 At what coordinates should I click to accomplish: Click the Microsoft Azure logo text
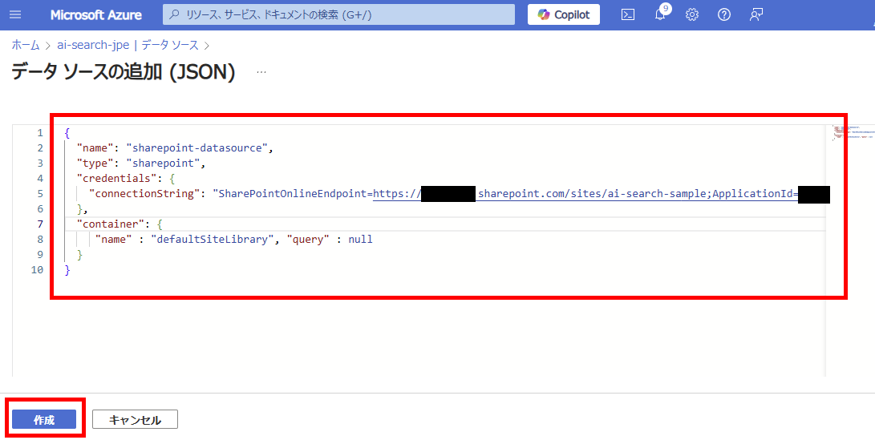point(95,15)
